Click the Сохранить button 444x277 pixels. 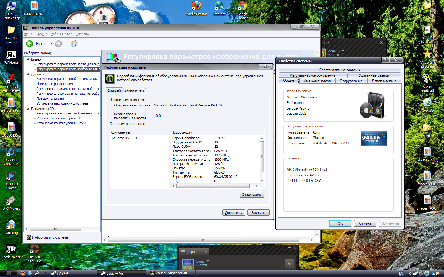[x=233, y=213]
